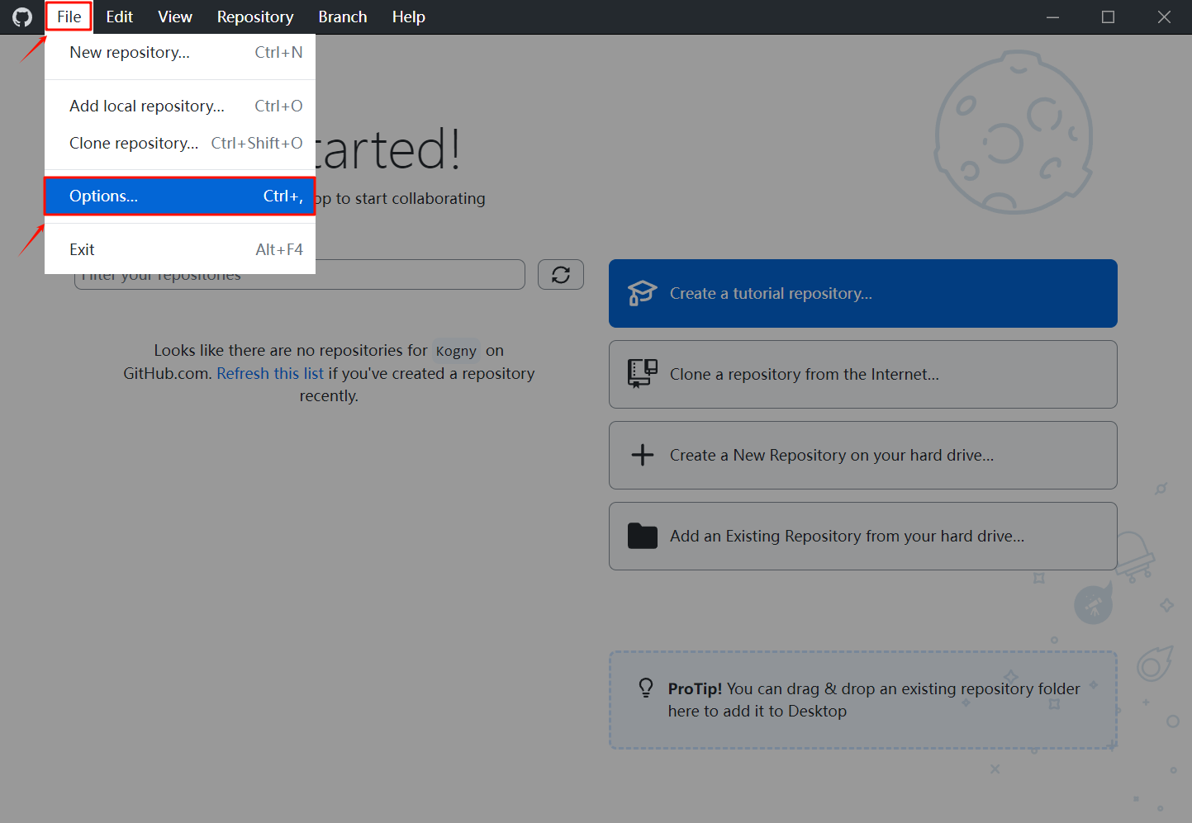The width and height of the screenshot is (1192, 823).
Task: Select Add local repository... menu entry
Action: 180,106
